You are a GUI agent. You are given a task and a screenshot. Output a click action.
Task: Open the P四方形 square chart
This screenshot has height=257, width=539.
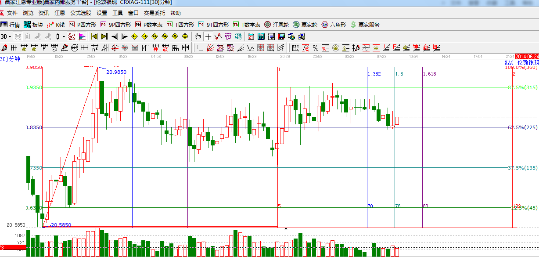(83, 25)
